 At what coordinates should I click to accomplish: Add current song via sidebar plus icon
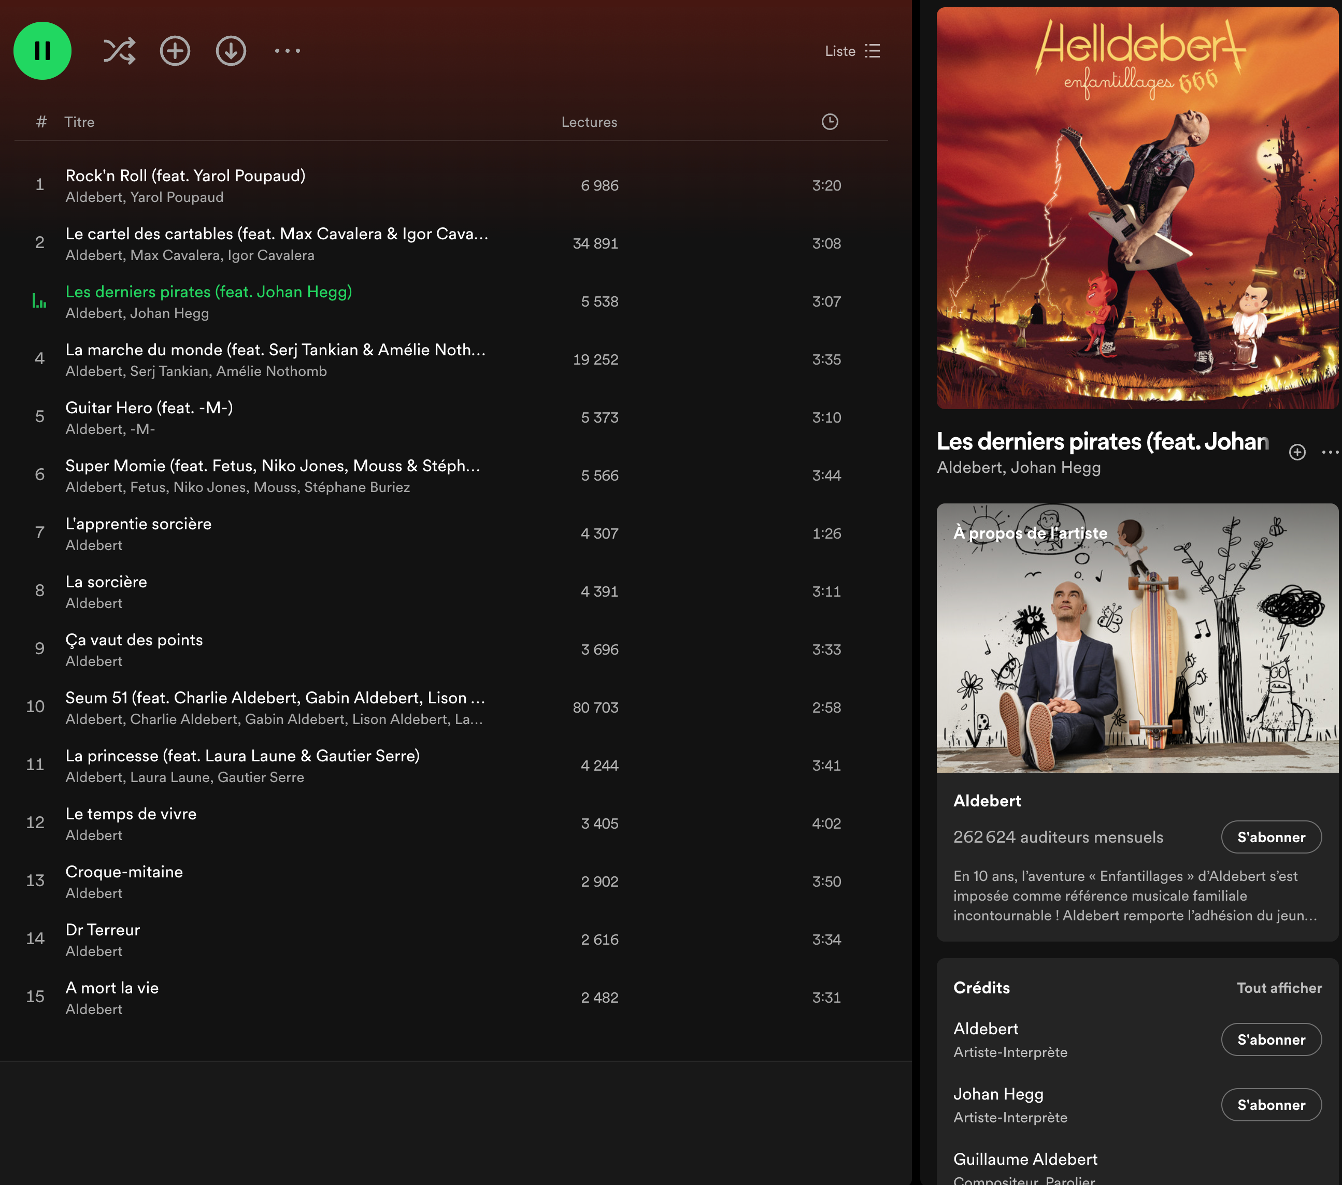1297,452
